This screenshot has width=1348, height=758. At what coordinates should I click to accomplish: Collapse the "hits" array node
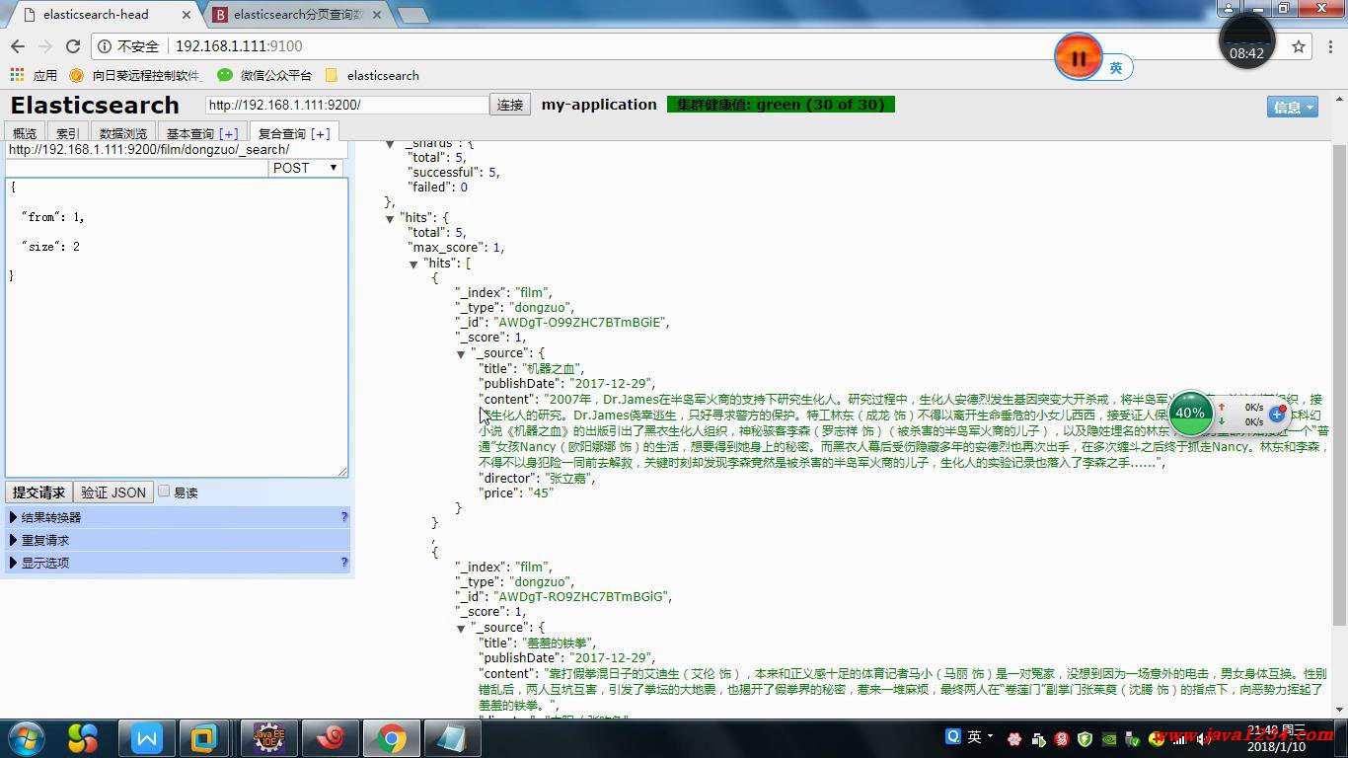point(414,264)
